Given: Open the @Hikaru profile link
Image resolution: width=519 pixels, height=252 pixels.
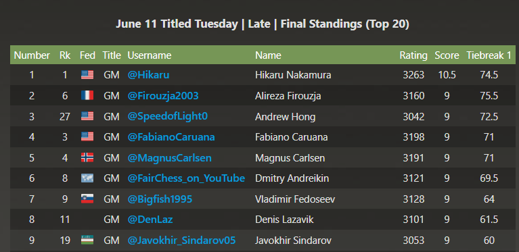Looking at the screenshot, I should tap(149, 75).
